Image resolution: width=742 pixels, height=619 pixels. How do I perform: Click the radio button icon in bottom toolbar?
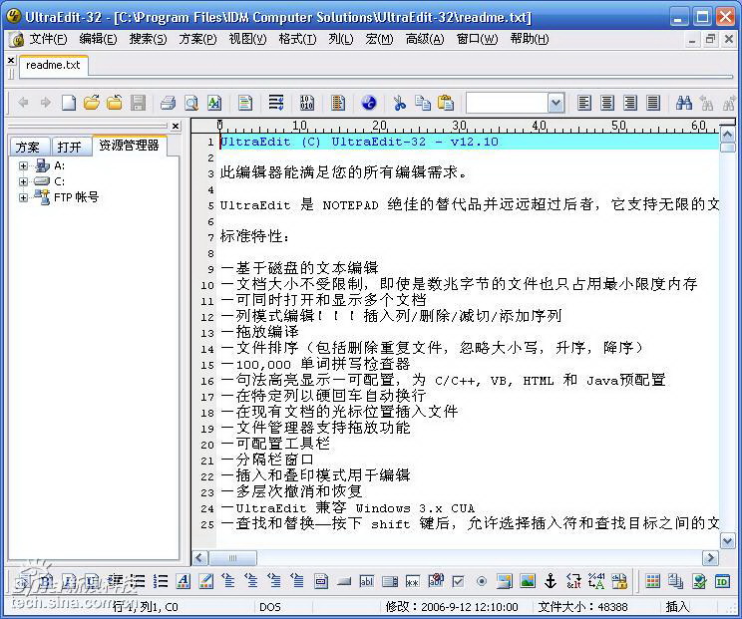click(x=482, y=581)
